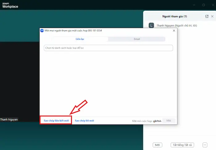
Task: Close the Zoom Workplace window
Action: [x=212, y=5]
